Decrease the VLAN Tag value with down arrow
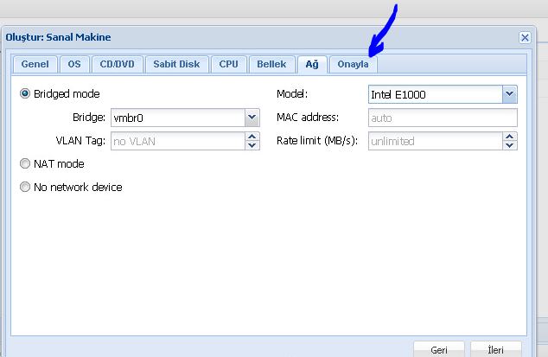The height and width of the screenshot is (357, 548). [252, 145]
